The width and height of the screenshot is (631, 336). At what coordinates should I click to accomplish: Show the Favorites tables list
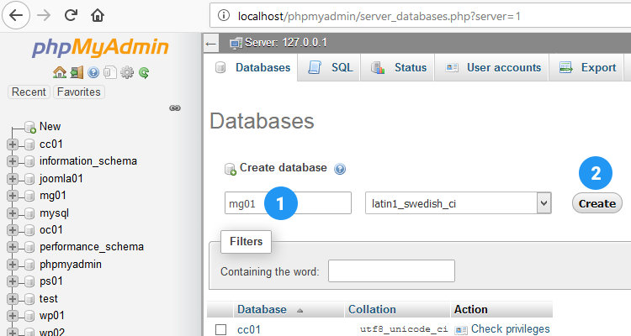click(x=79, y=92)
